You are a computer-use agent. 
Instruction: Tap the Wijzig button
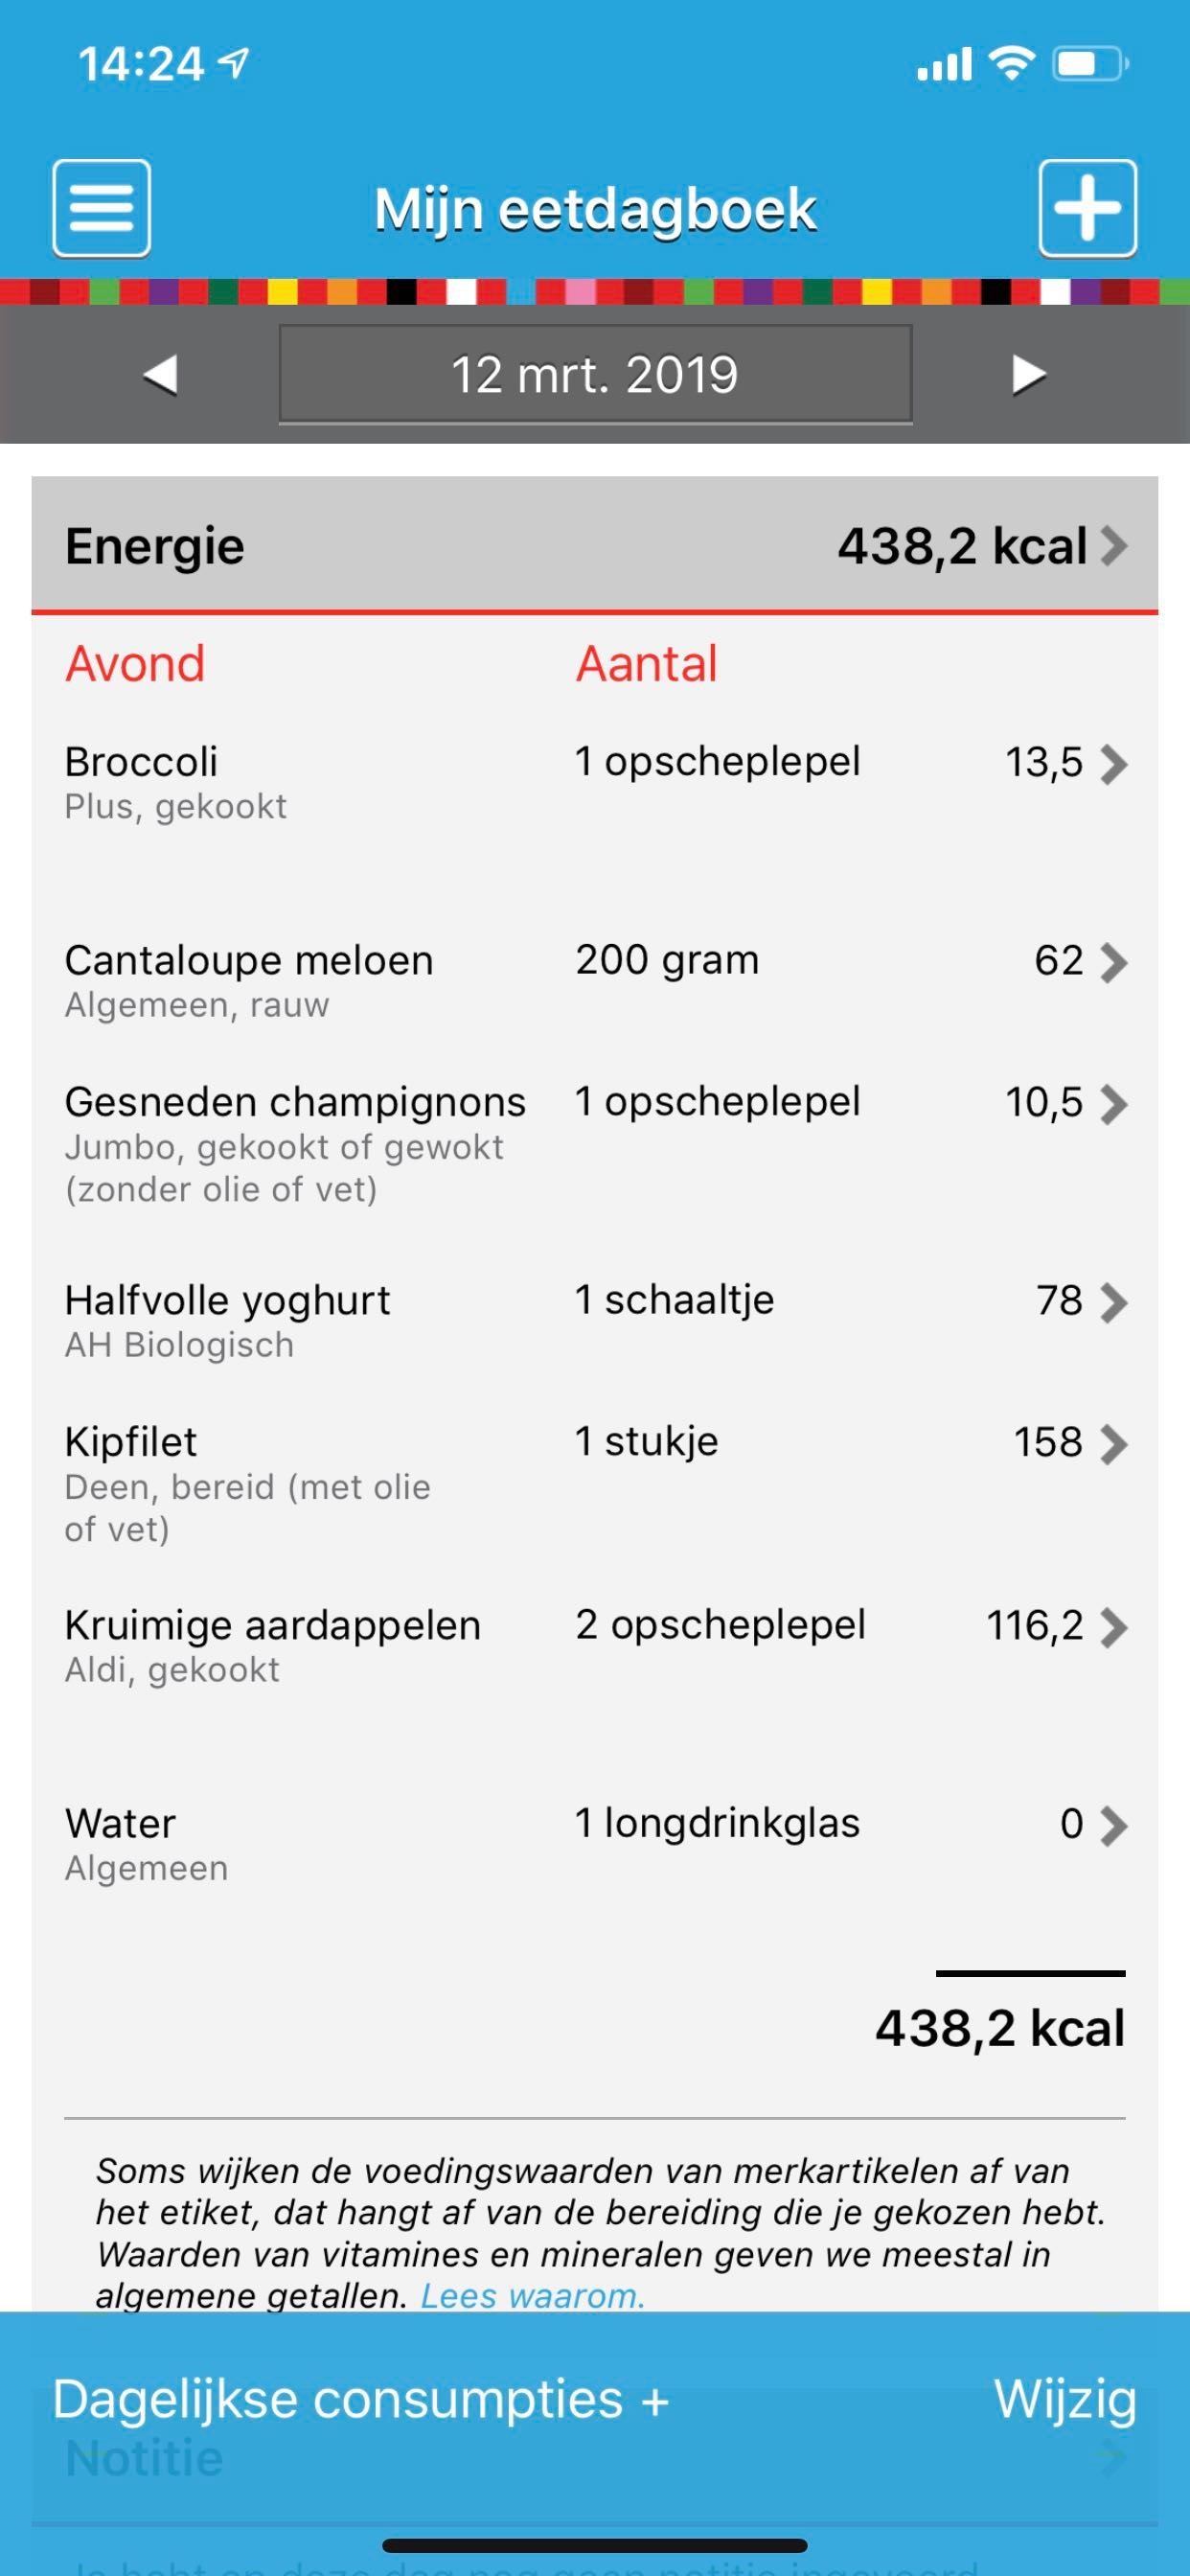1065,2400
